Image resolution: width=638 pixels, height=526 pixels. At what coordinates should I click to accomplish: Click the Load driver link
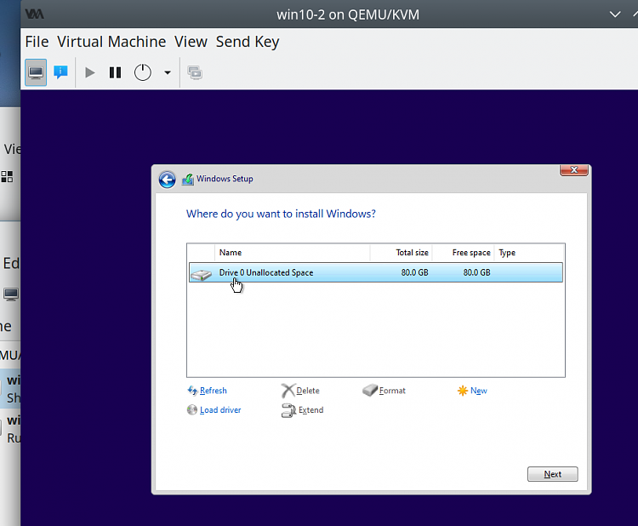point(220,410)
